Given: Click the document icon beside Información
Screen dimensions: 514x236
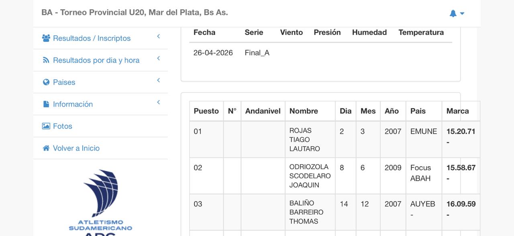Looking at the screenshot, I should point(46,104).
